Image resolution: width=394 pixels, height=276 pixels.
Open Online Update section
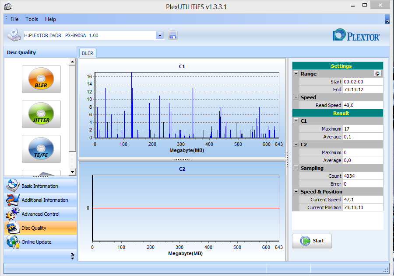click(40, 242)
